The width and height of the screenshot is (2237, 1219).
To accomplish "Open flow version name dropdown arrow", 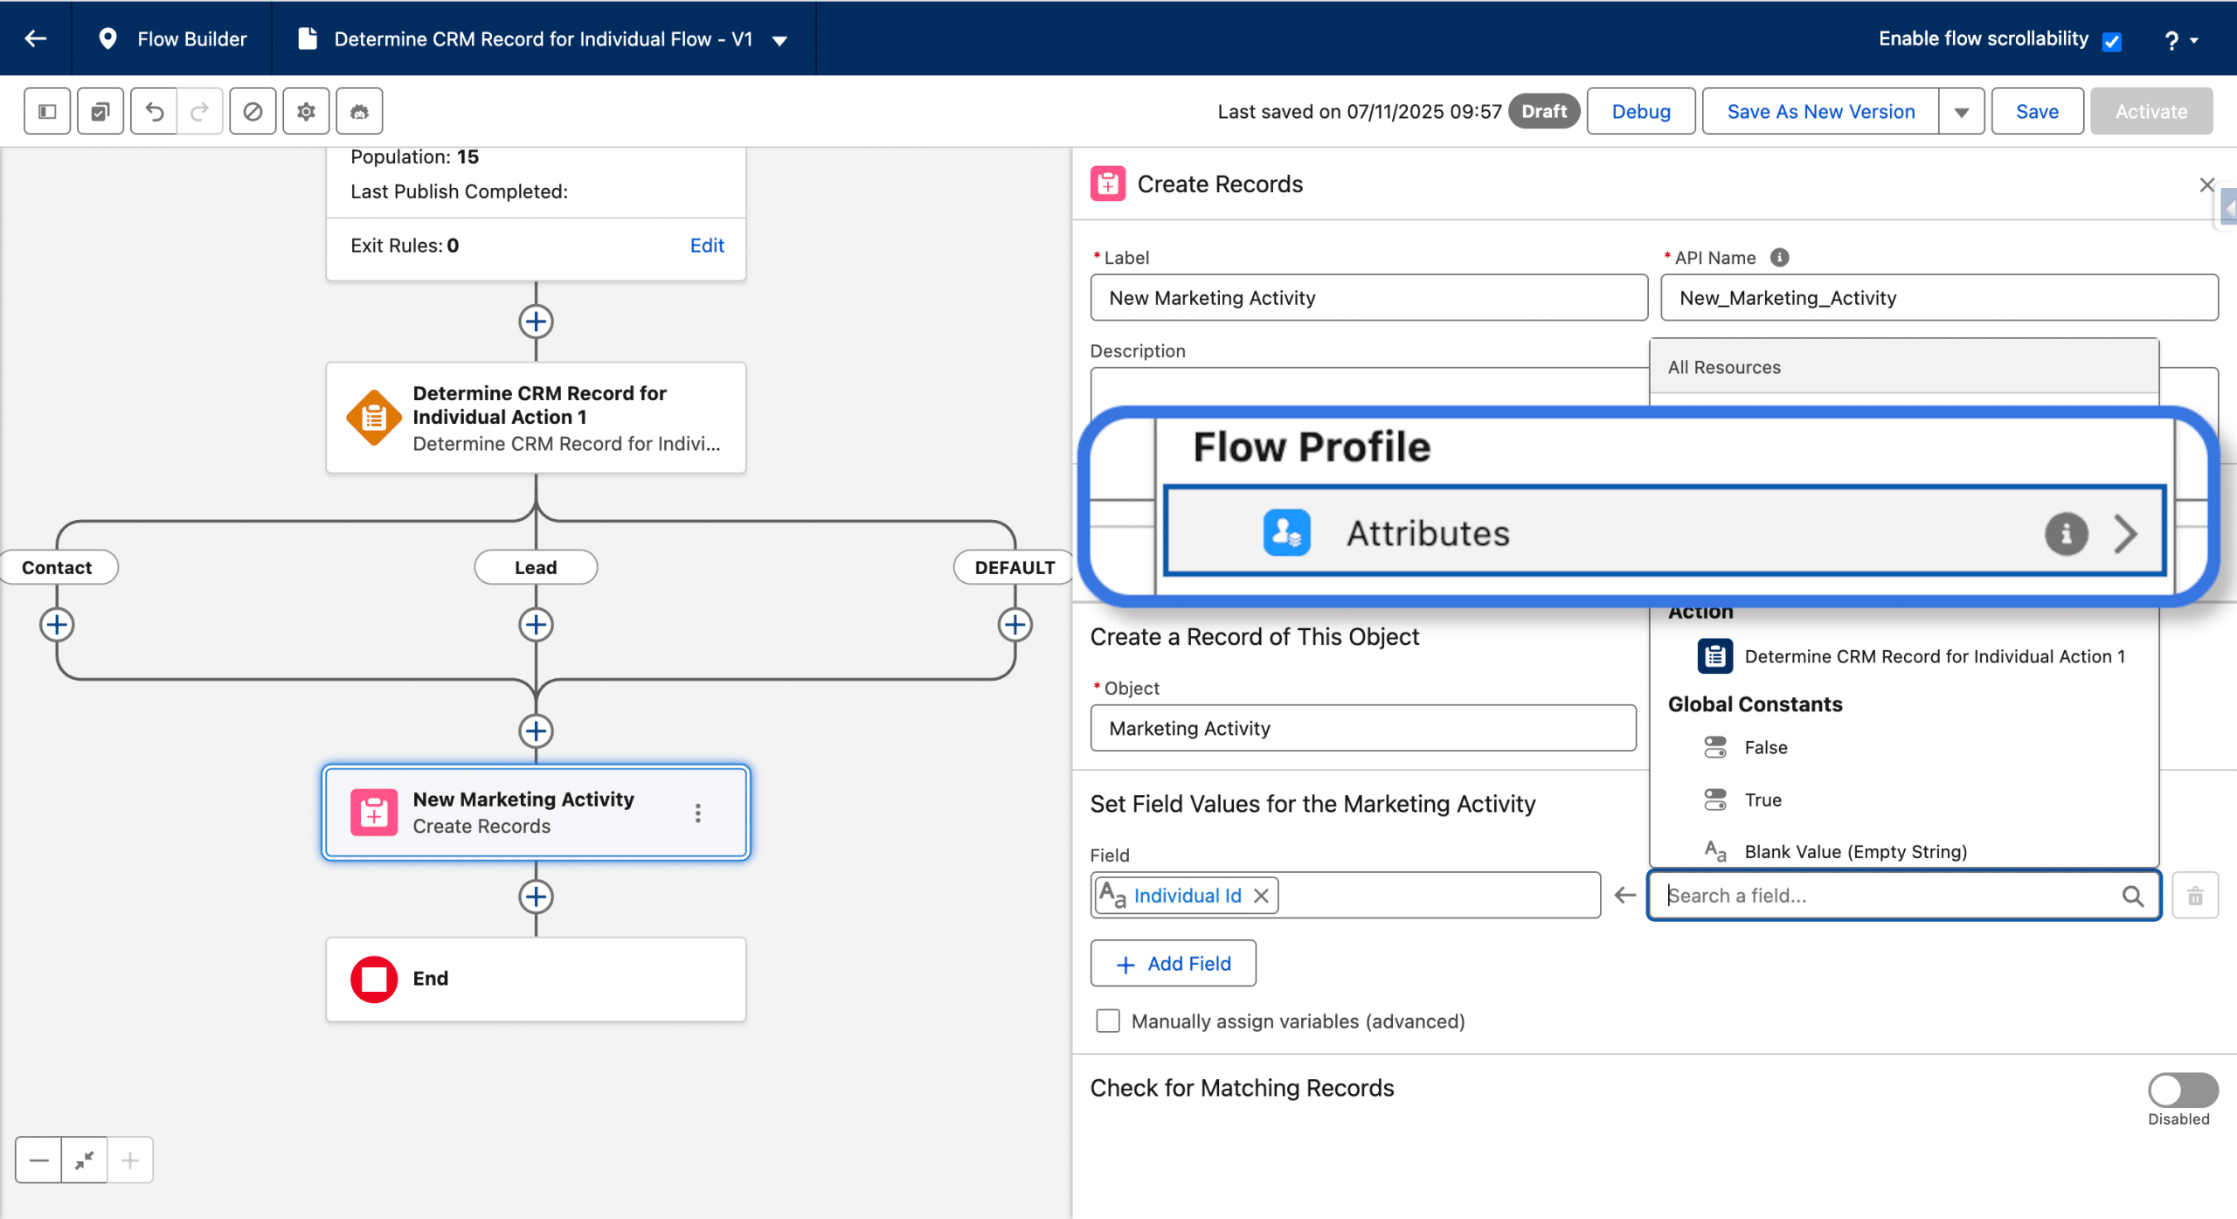I will click(780, 40).
